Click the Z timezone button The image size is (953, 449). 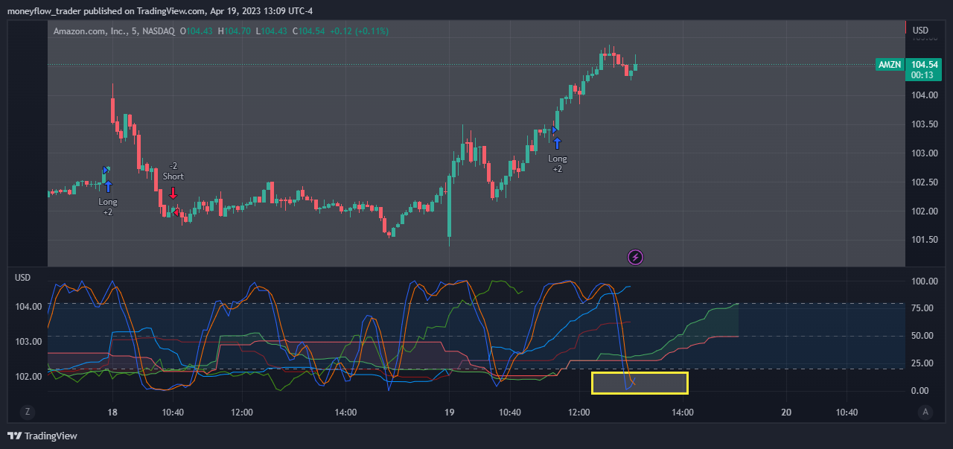pyautogui.click(x=28, y=412)
